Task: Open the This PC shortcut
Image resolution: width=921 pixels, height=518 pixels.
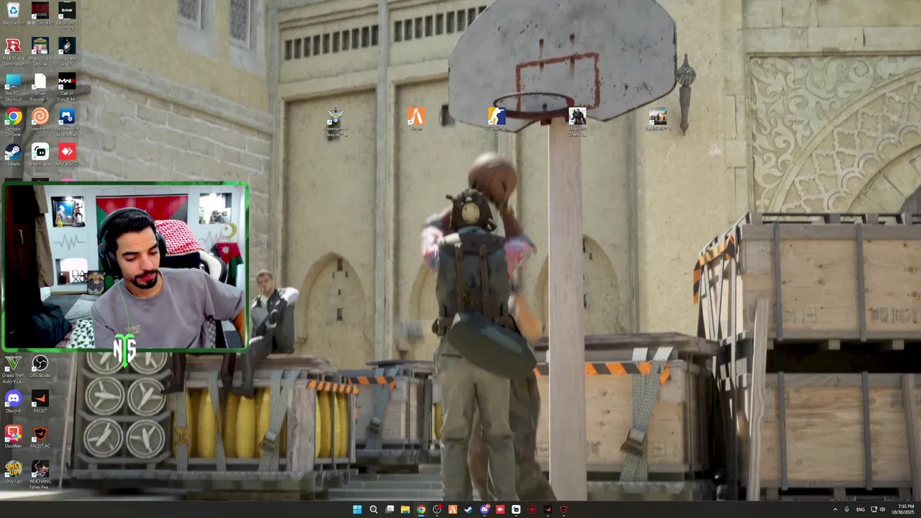Action: pos(13,87)
